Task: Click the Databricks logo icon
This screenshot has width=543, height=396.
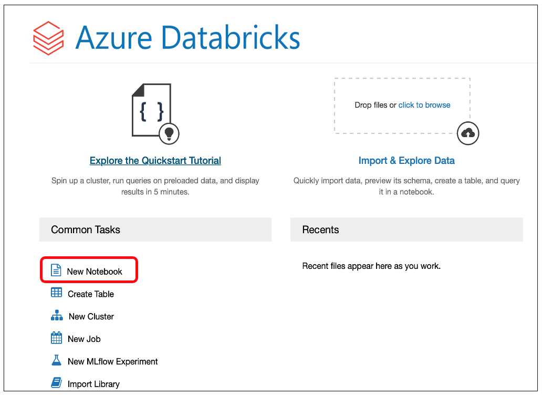Action: (48, 38)
